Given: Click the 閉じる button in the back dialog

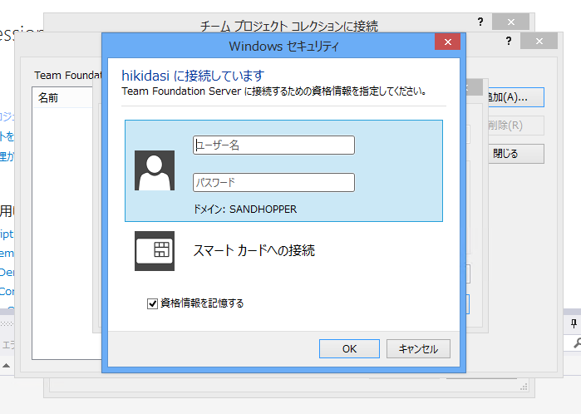Looking at the screenshot, I should [x=516, y=154].
